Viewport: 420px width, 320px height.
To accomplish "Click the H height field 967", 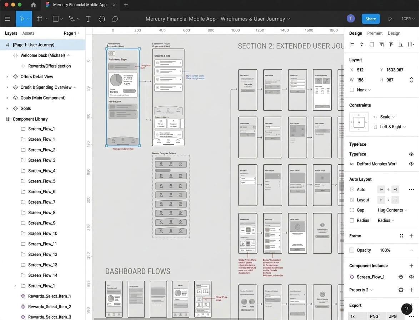I will pos(390,80).
